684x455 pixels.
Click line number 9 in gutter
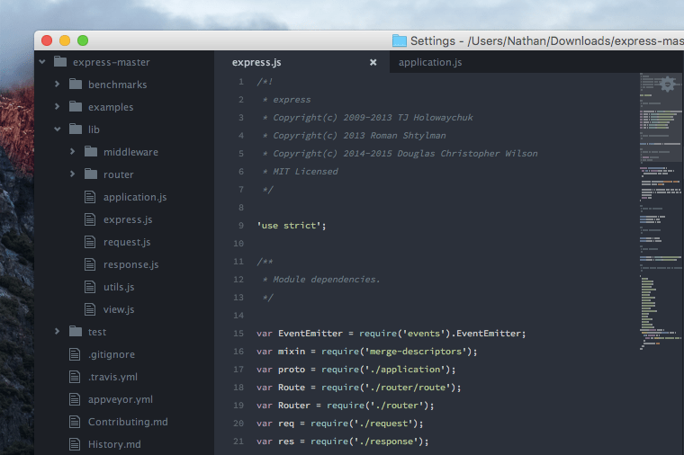click(x=241, y=226)
